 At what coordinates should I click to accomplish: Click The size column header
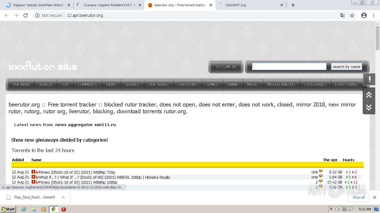(330, 160)
